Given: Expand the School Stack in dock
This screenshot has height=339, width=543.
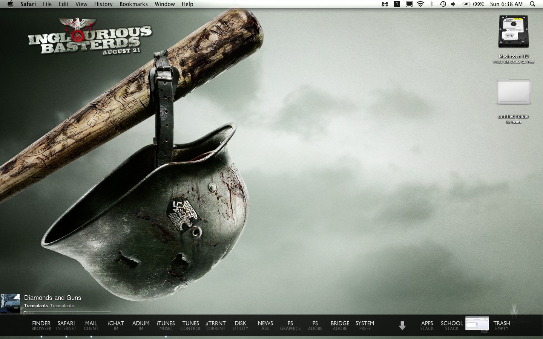Looking at the screenshot, I should 452,325.
